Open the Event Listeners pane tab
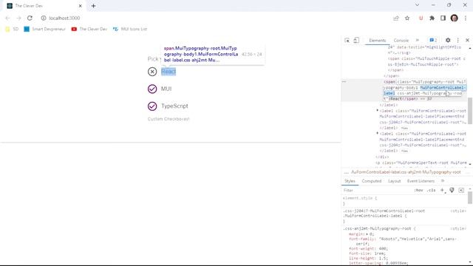 [421, 181]
